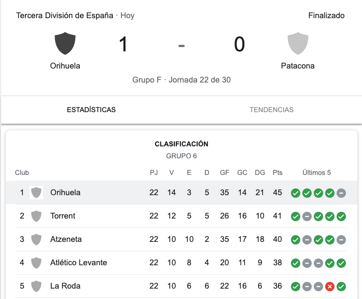Click the Atlético Levante club name
The image size is (362, 299).
coord(79,263)
